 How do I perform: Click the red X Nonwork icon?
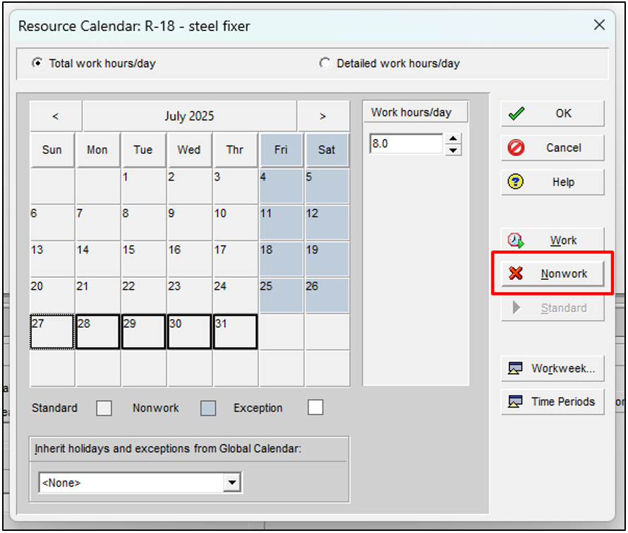pos(517,274)
